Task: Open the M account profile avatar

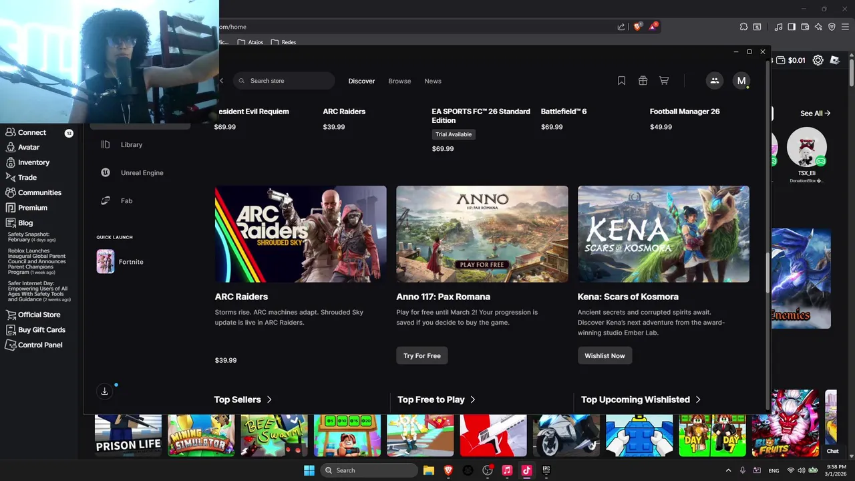Action: click(741, 81)
